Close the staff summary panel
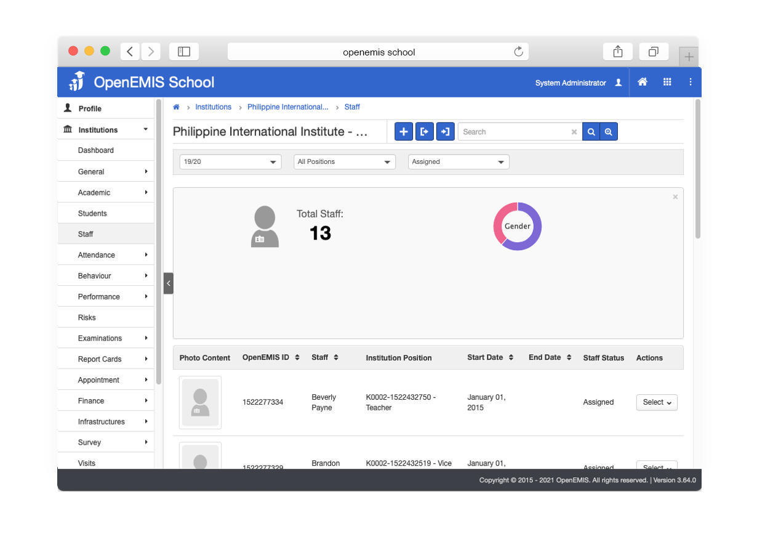This screenshot has height=552, width=757. 675,197
